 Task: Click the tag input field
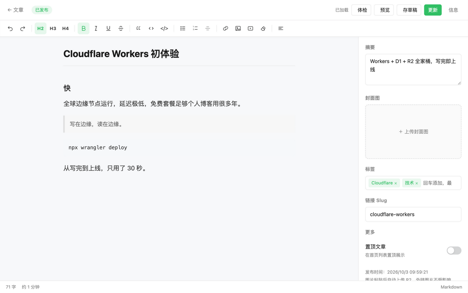pyautogui.click(x=440, y=183)
